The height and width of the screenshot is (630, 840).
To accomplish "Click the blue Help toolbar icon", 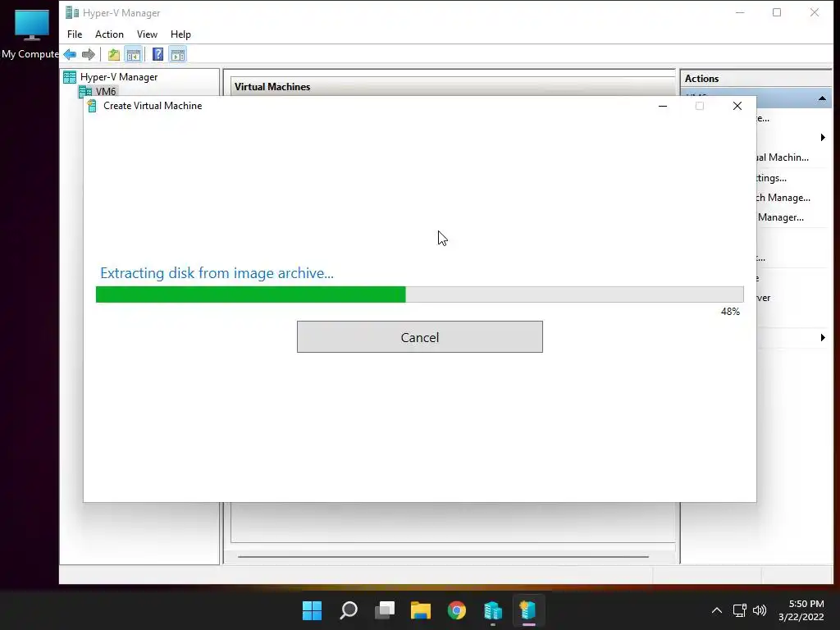I will point(157,54).
